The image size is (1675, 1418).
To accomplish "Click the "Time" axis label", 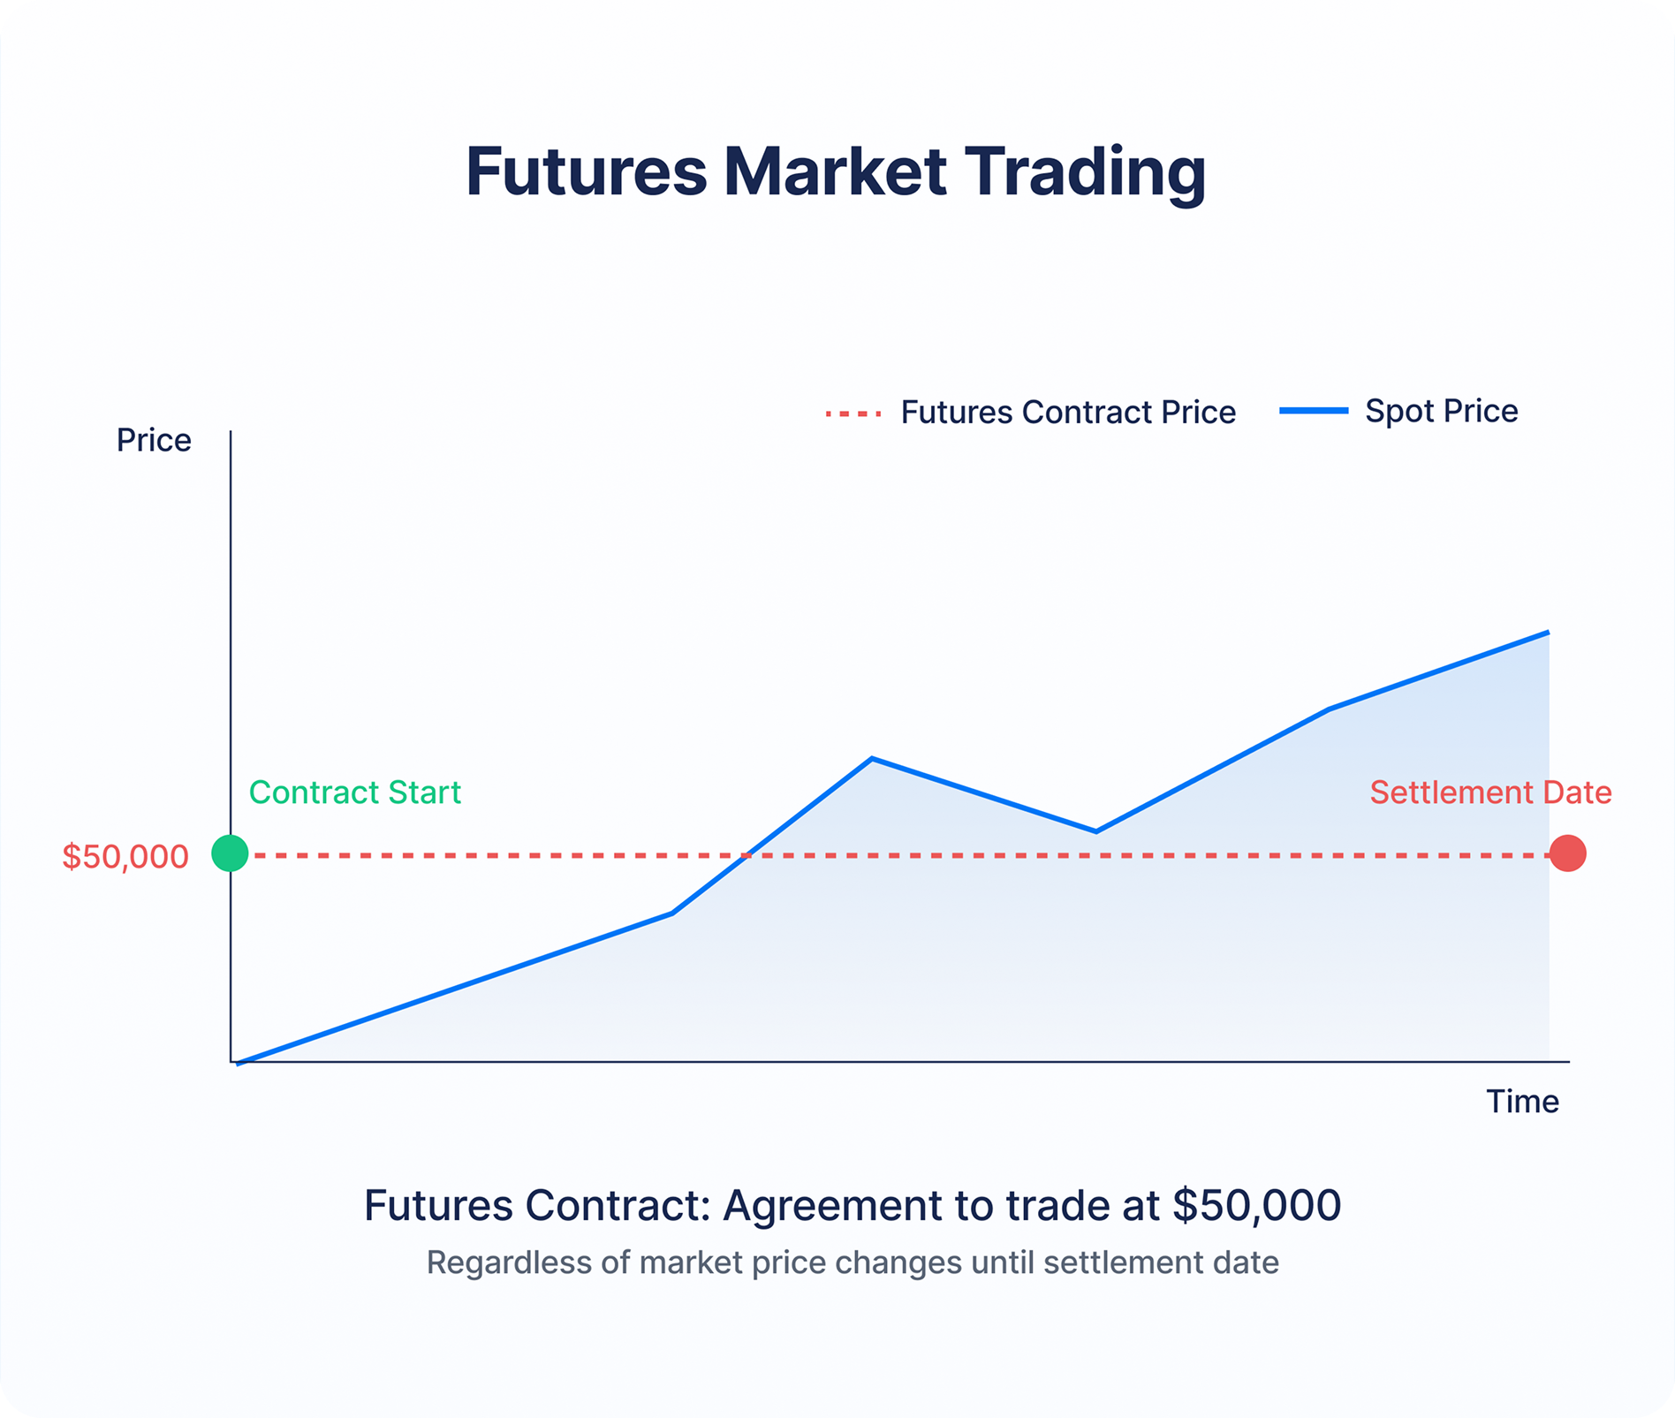I will tap(1522, 1102).
